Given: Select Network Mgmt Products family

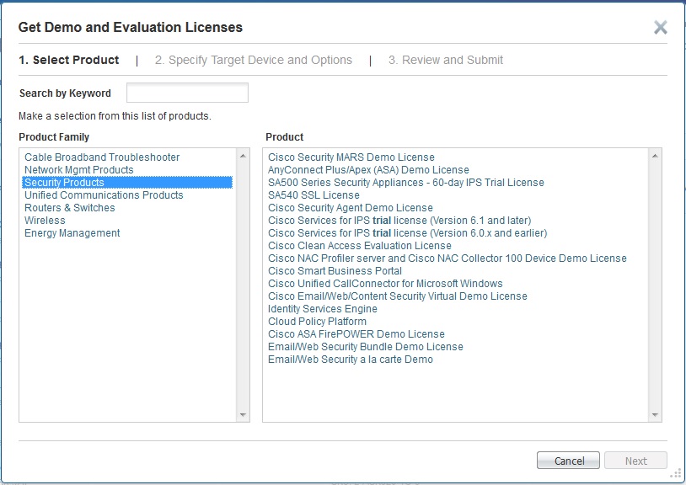Looking at the screenshot, I should click(78, 170).
